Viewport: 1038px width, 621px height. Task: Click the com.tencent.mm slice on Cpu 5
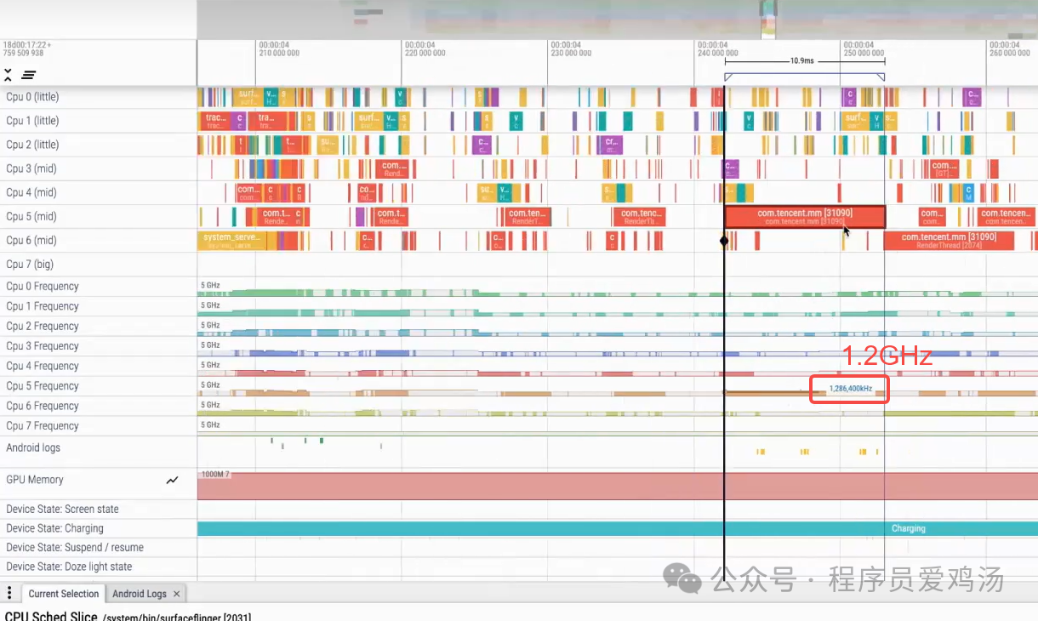click(x=803, y=216)
